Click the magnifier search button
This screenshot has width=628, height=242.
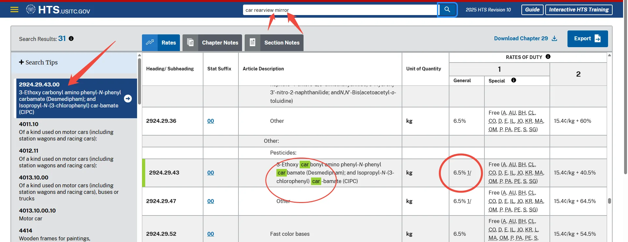coord(447,10)
